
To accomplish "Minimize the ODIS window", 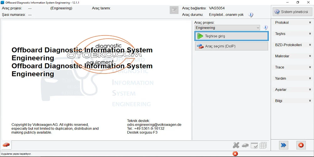I will point(287,3).
